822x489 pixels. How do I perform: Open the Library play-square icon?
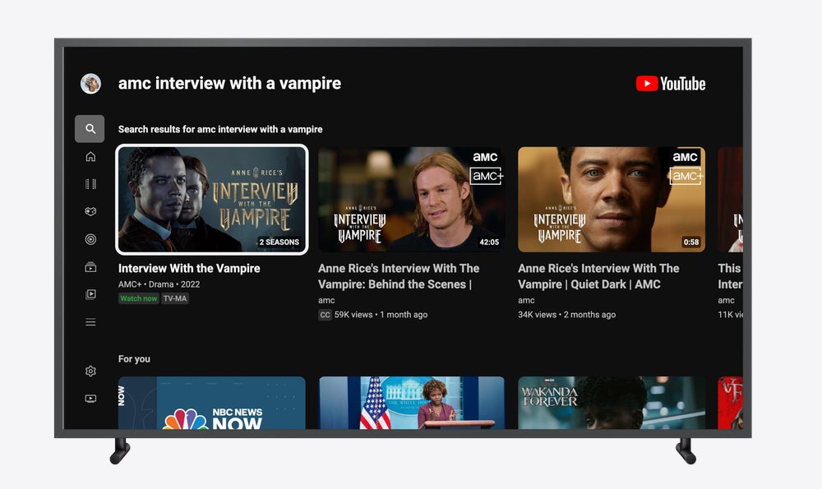(x=90, y=294)
